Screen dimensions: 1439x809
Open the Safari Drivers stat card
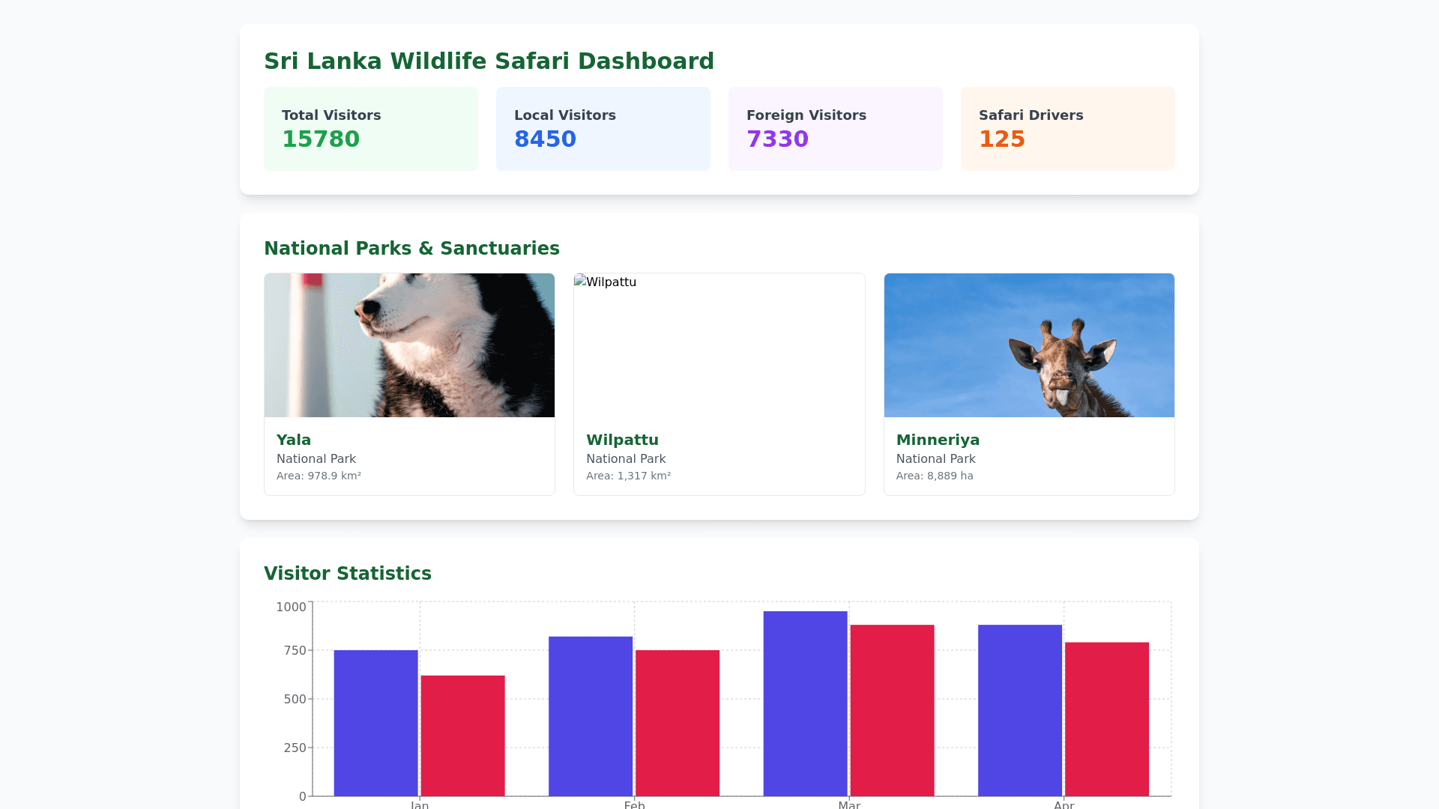1067,128
